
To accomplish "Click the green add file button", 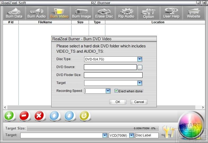I will (9, 116).
